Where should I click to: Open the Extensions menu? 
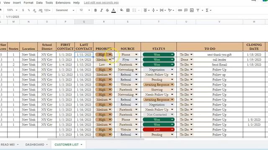(63, 3)
